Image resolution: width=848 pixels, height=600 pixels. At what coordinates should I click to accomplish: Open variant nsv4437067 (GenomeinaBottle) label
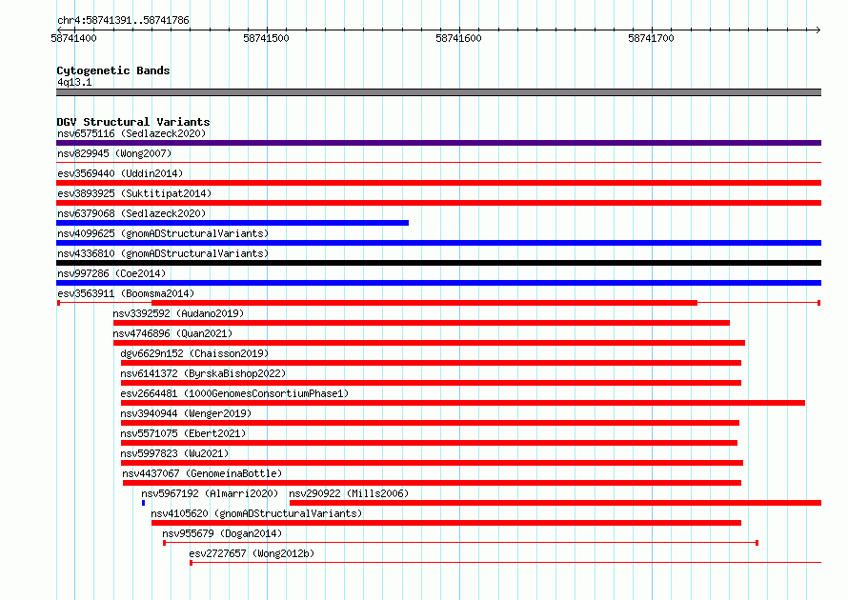(202, 473)
